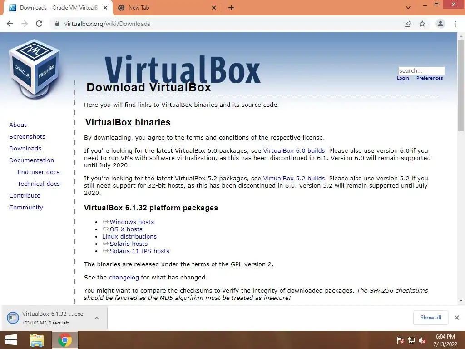Click the page vertical scrollbar thumb
The height and width of the screenshot is (349, 465).
point(461,85)
